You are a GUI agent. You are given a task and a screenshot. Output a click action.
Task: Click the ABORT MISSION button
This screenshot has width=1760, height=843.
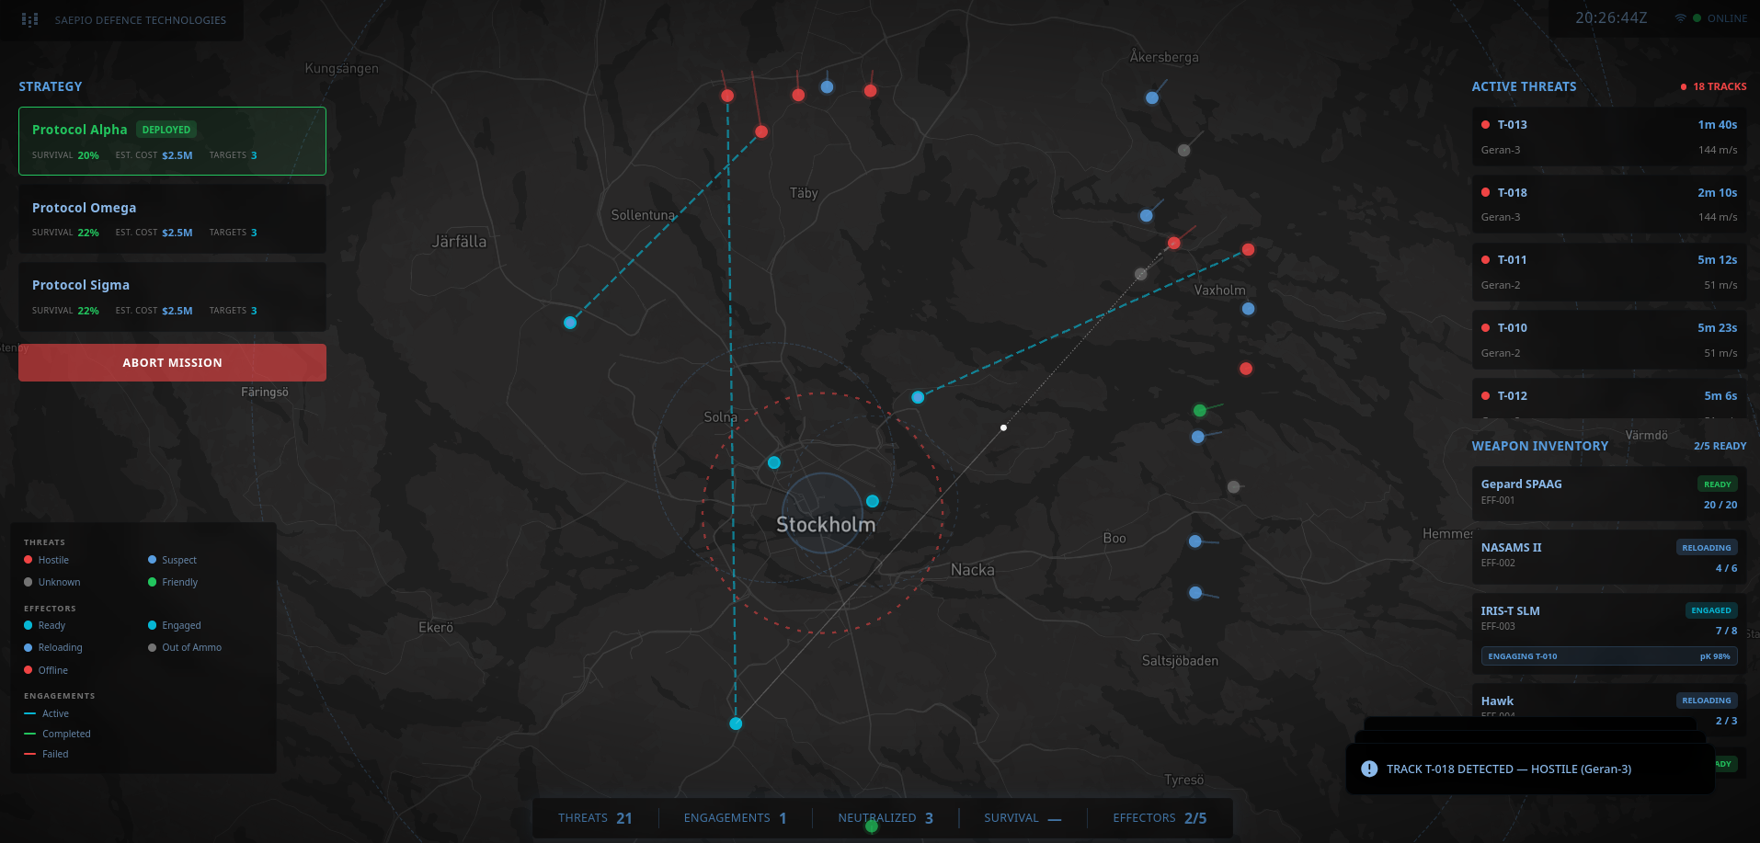(x=172, y=362)
